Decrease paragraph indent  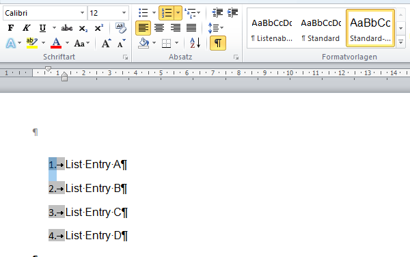click(x=217, y=13)
